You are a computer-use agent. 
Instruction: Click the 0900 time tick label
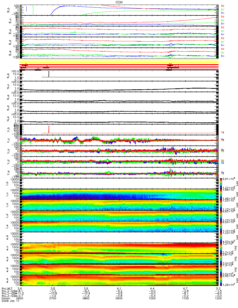pos(119,298)
